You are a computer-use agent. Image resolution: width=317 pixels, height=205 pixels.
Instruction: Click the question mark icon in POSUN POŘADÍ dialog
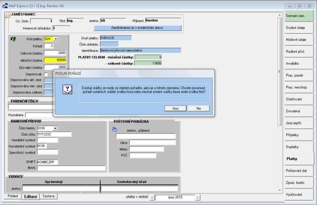[67, 89]
